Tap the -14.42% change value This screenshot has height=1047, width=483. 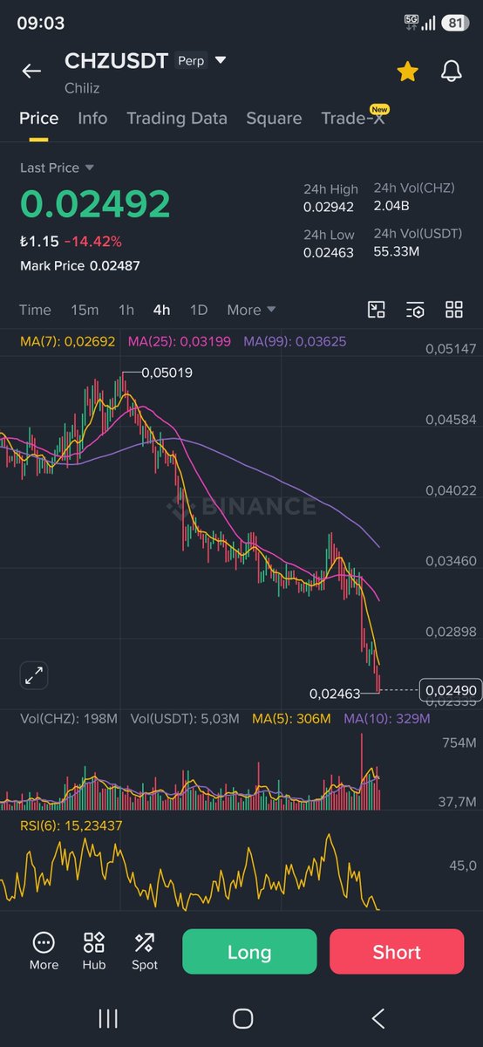[x=93, y=241]
